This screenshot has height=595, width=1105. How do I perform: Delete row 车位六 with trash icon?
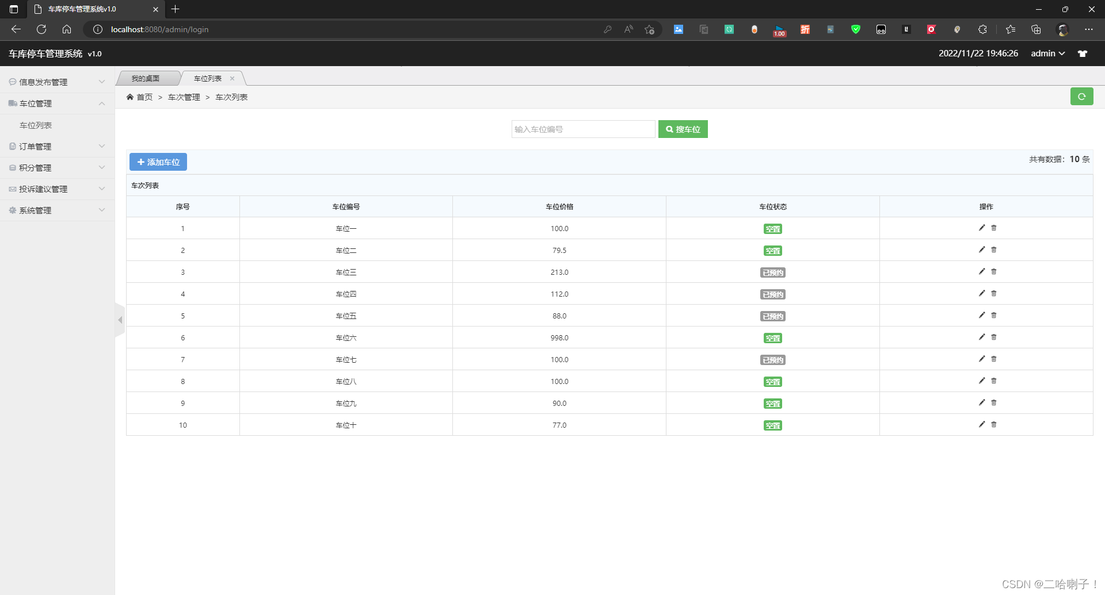pos(994,337)
